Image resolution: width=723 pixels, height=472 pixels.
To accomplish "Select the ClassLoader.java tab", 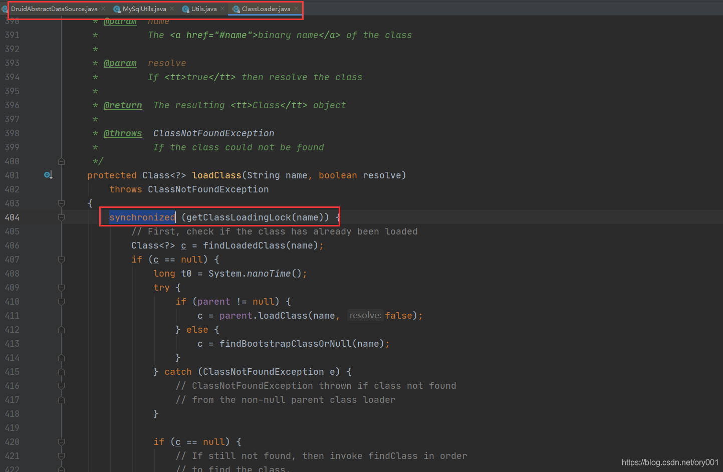I will [x=266, y=9].
